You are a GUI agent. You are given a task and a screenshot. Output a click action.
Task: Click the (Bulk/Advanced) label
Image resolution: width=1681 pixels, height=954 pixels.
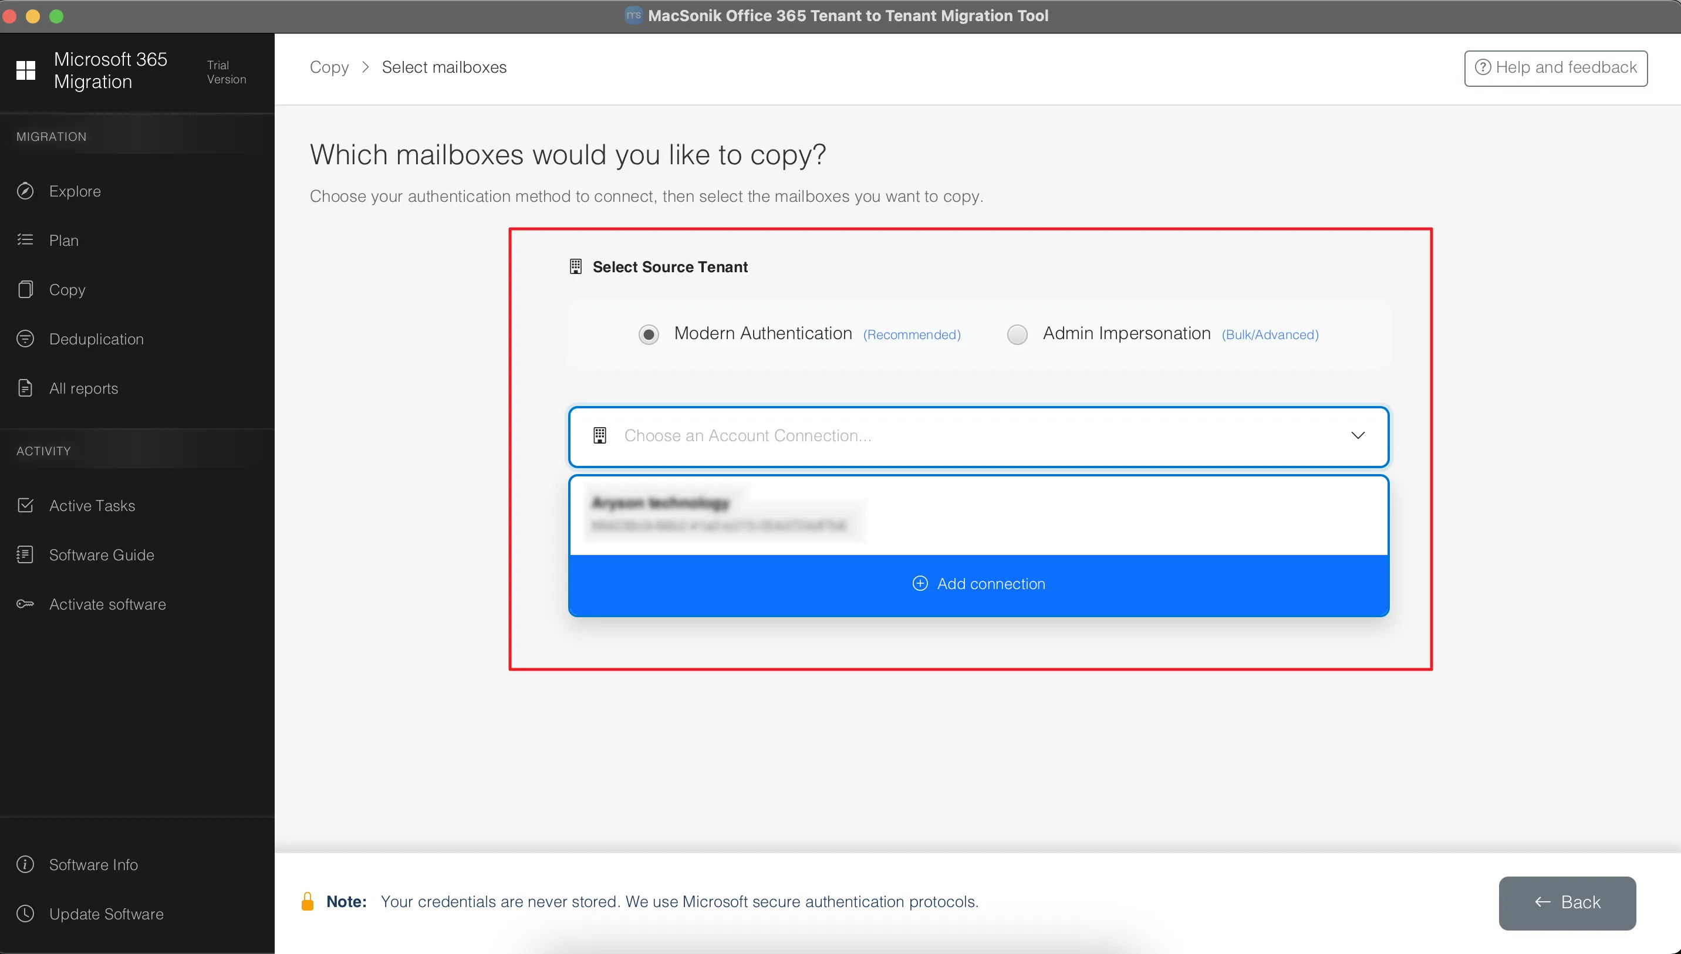click(1270, 335)
